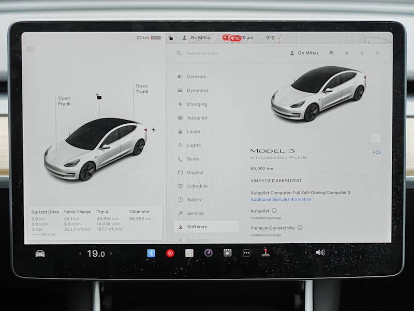The image size is (414, 311).
Task: Tap the status bar lock icon
Action: pyautogui.click(x=171, y=38)
